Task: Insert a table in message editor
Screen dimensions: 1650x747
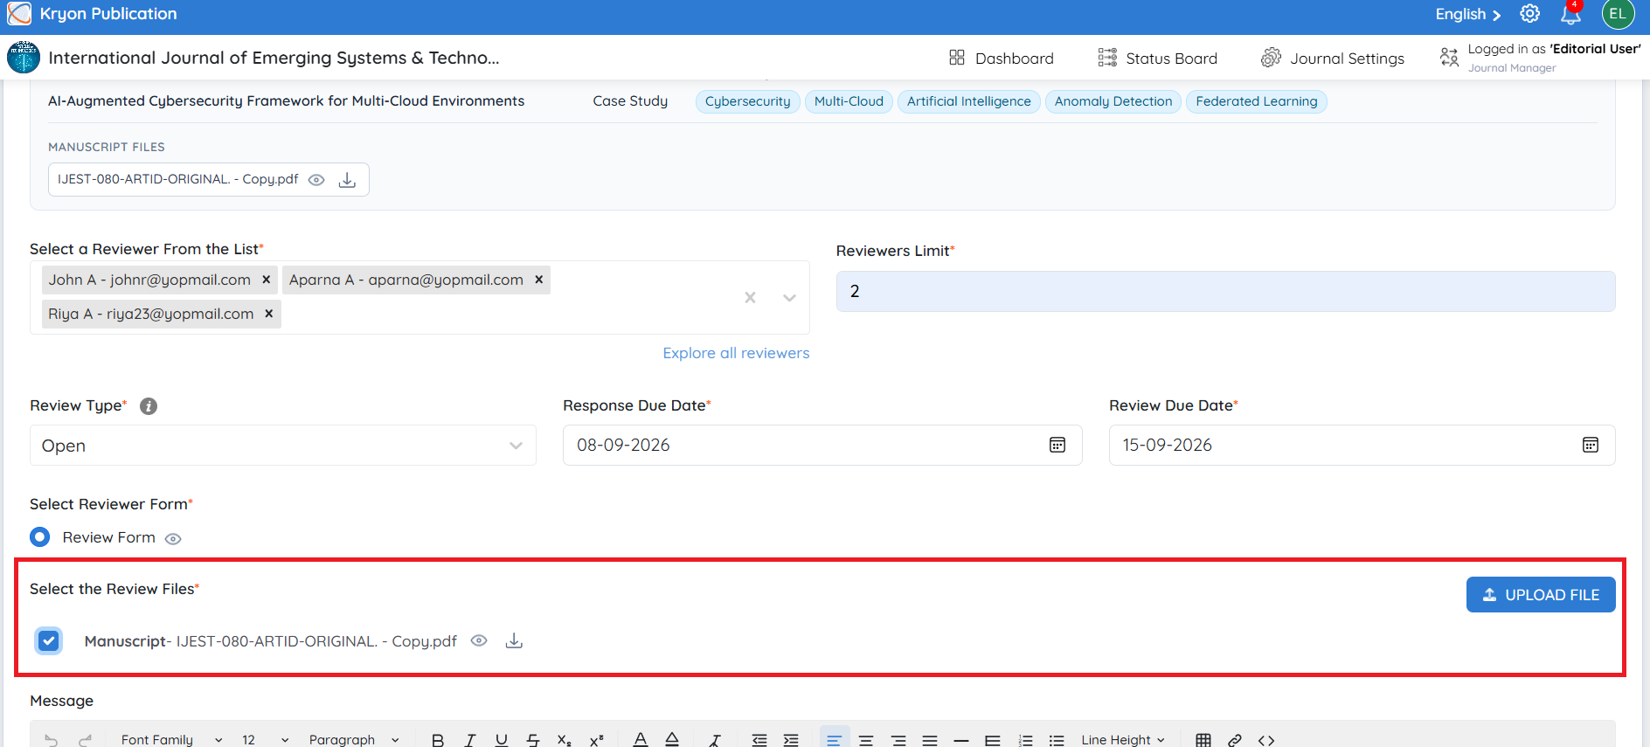Action: pyautogui.click(x=1203, y=740)
